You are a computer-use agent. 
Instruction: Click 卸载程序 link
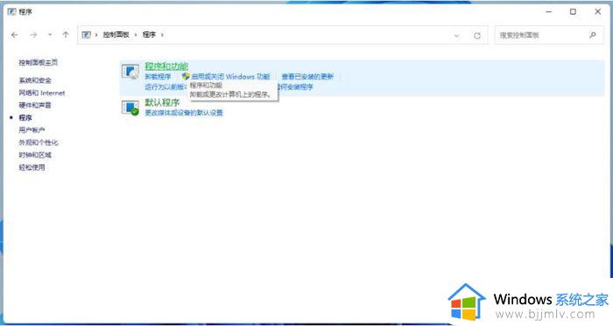(158, 77)
